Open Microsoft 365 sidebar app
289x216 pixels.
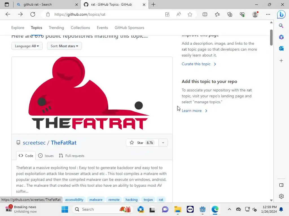pos(281,37)
